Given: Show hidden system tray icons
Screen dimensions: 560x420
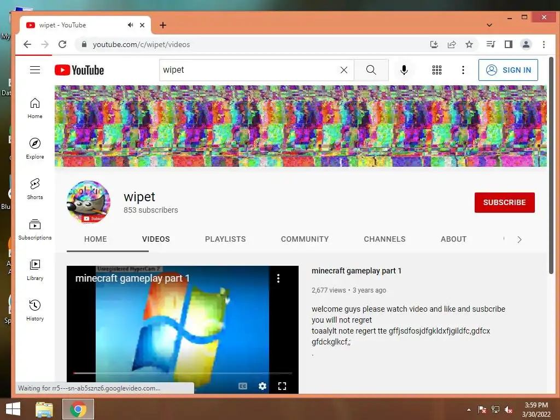Looking at the screenshot, I should click(x=469, y=410).
